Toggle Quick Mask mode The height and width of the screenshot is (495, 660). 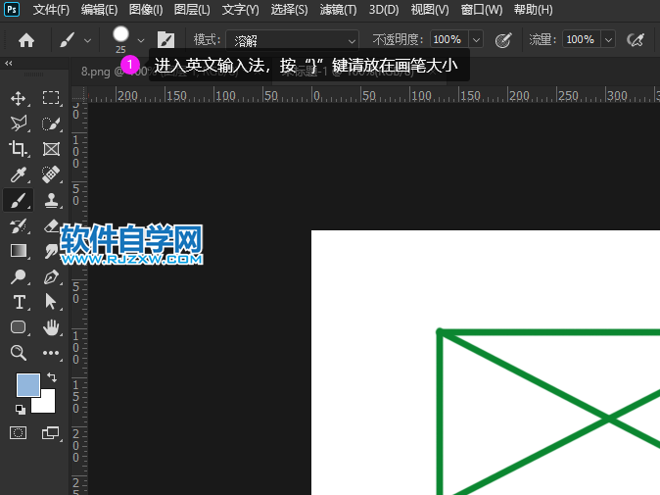click(x=18, y=432)
